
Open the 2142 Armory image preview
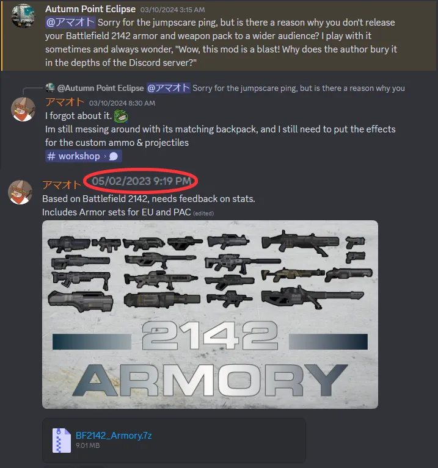[x=210, y=314]
